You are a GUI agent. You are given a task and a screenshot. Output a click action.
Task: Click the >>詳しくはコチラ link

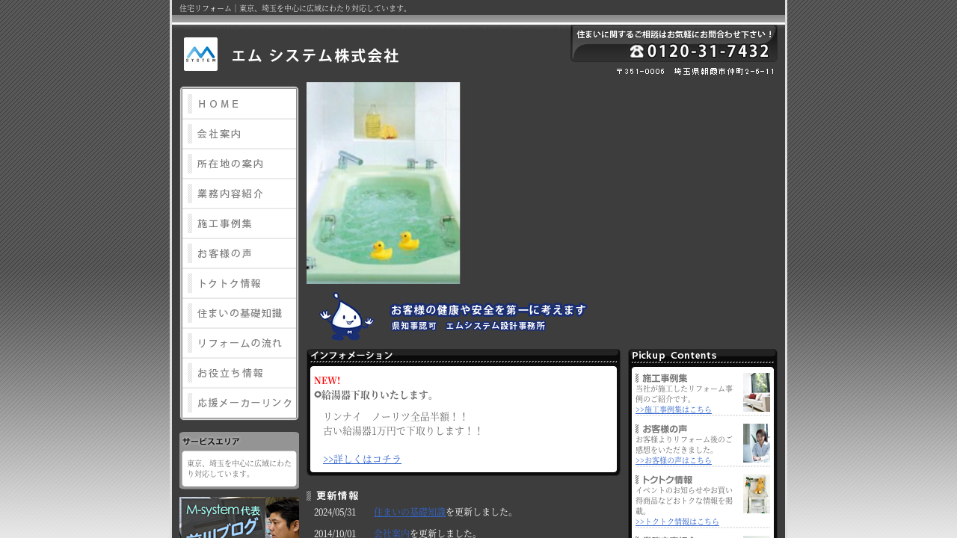[x=362, y=459]
